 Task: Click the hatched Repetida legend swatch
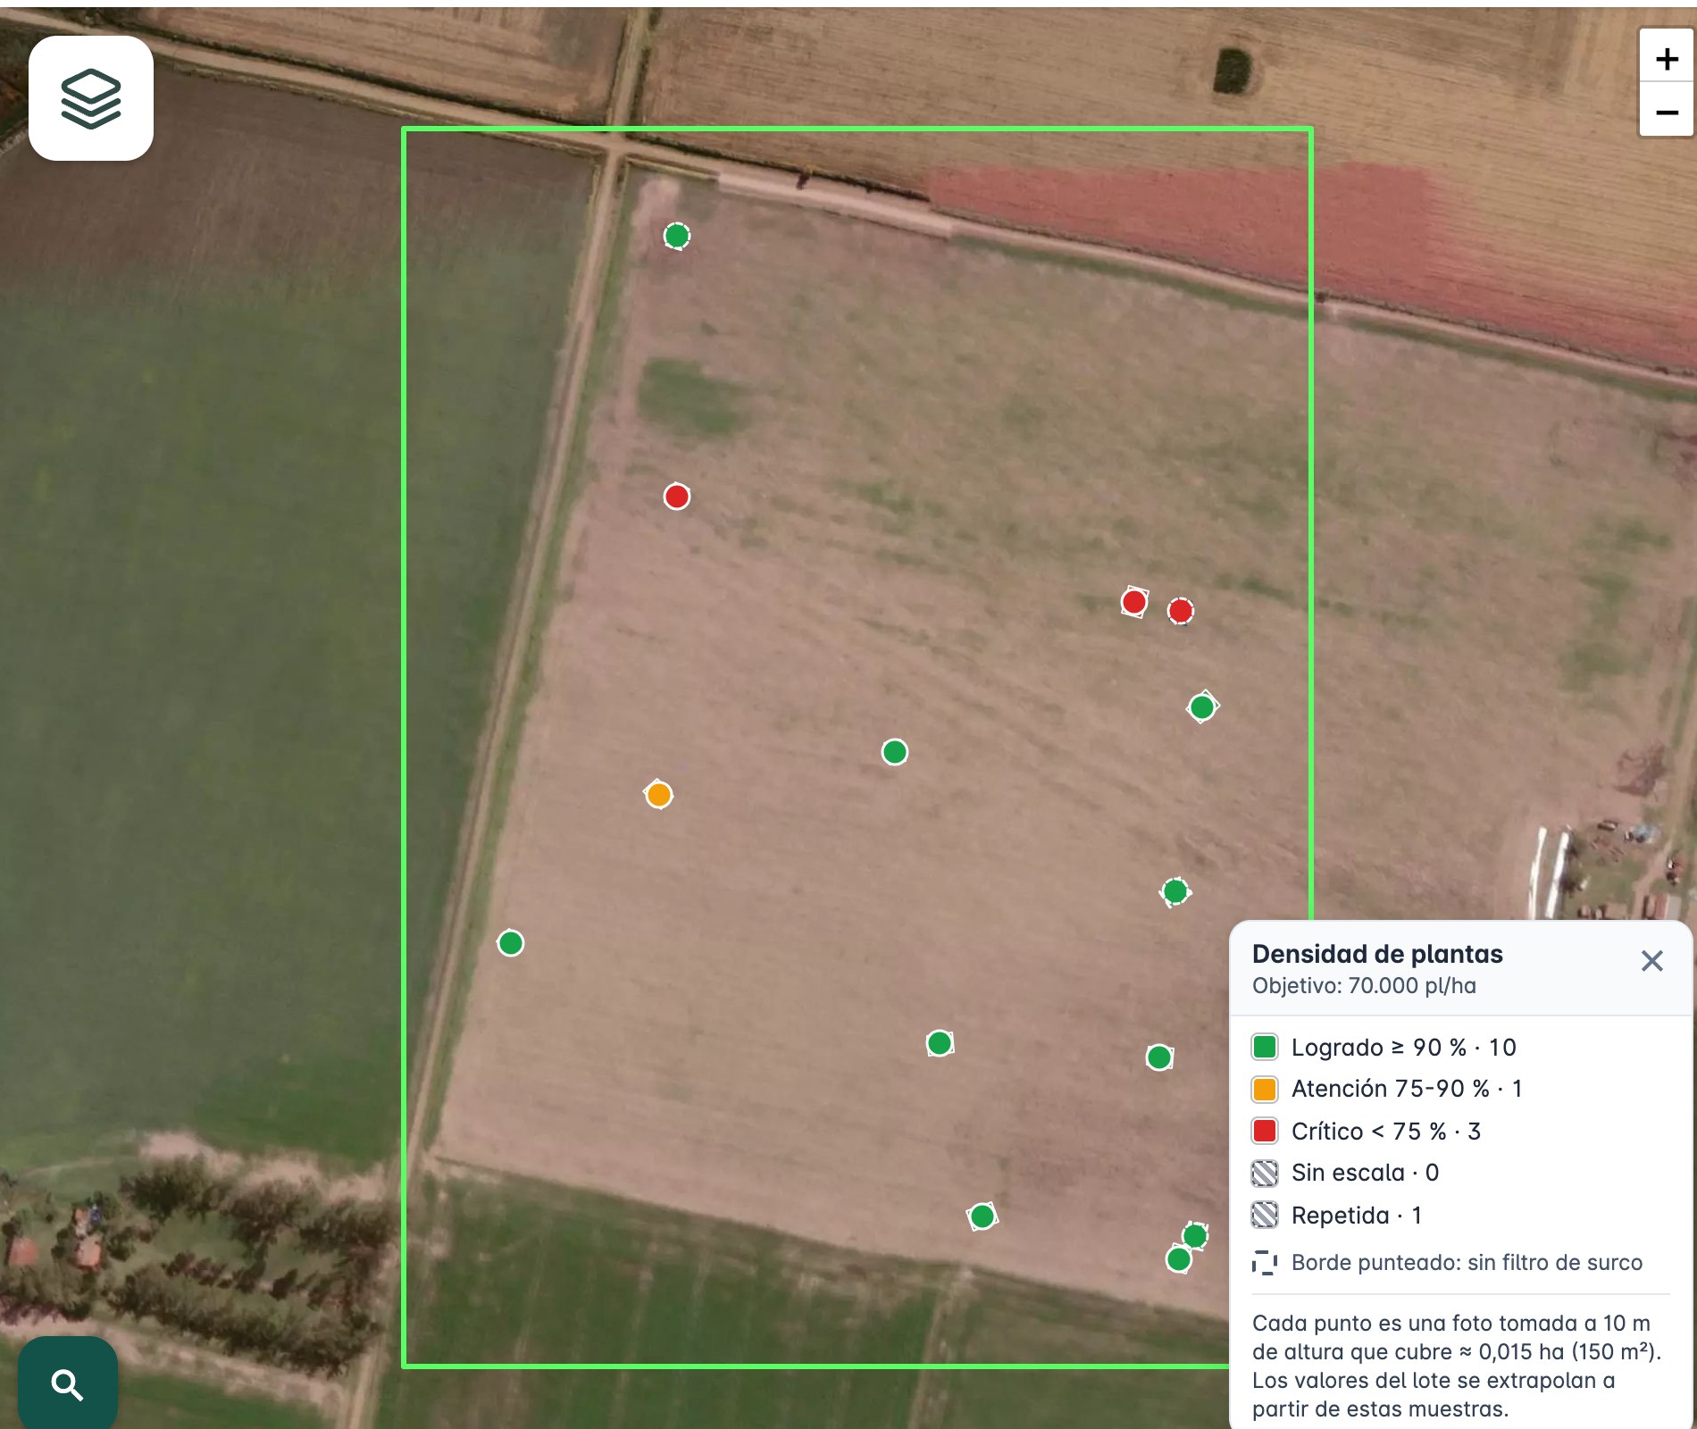pyautogui.click(x=1265, y=1215)
